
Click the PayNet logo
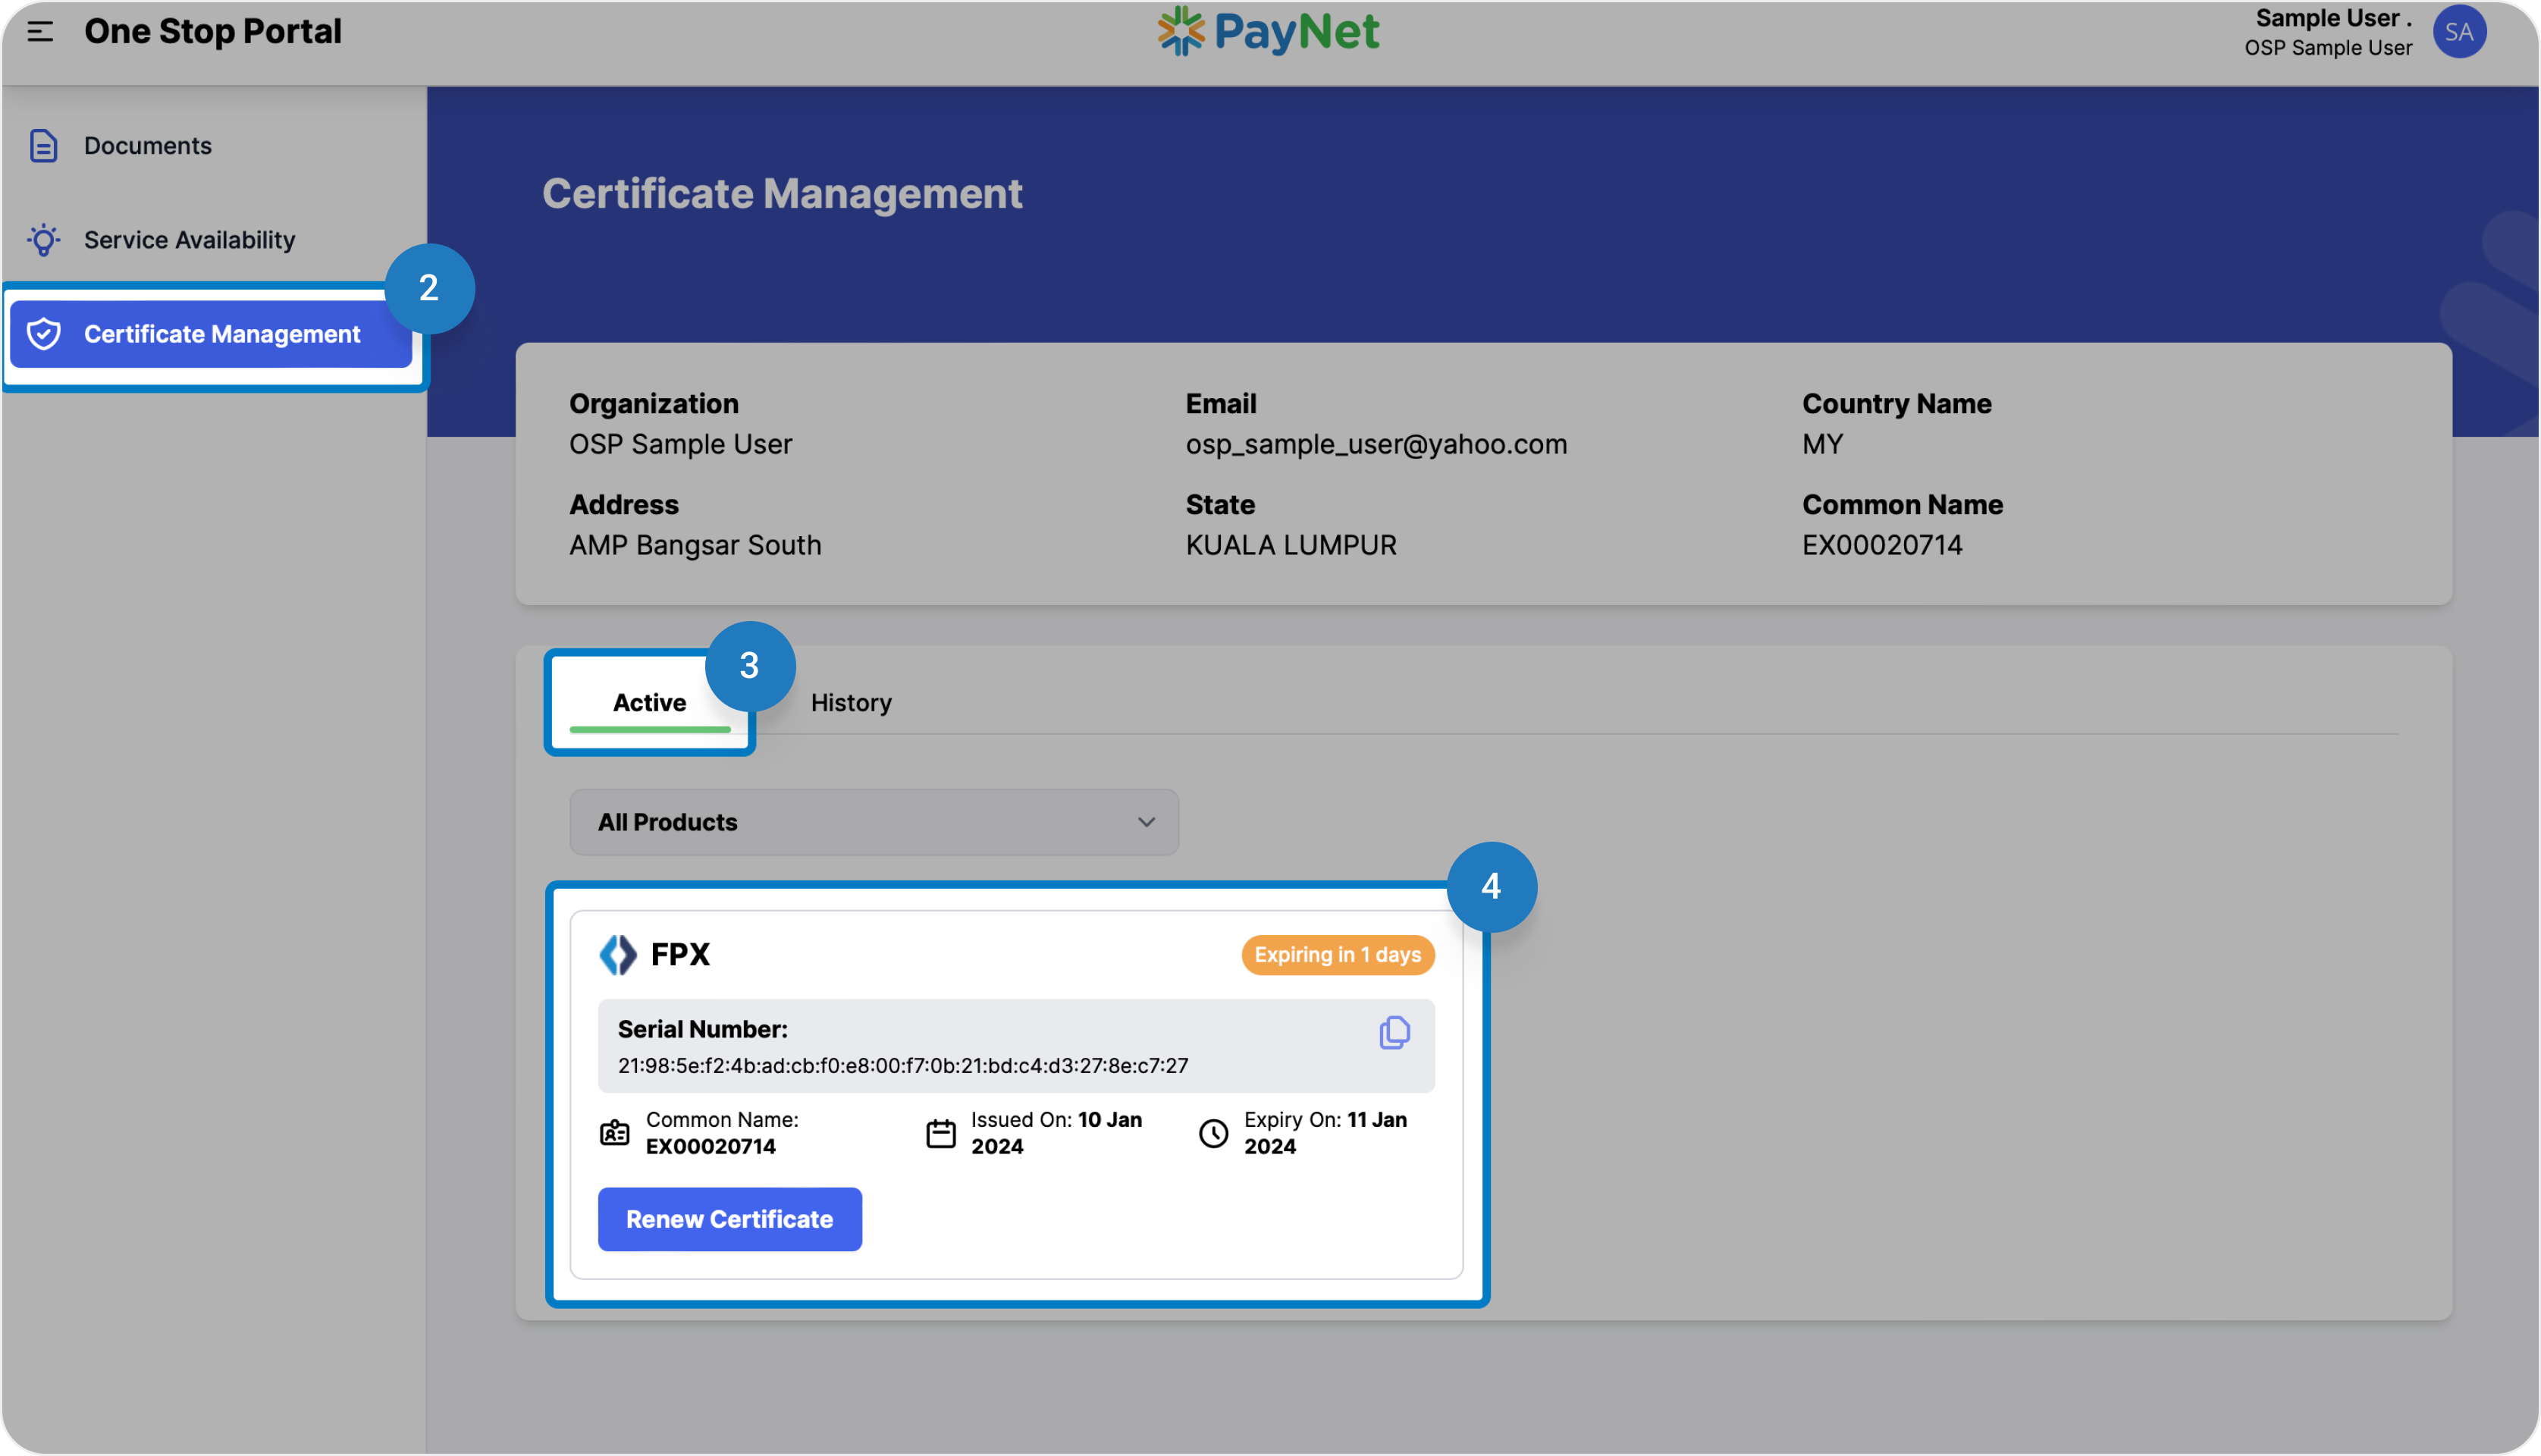point(1269,31)
